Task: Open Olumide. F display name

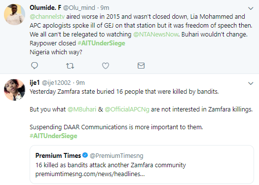Action: click(45, 7)
